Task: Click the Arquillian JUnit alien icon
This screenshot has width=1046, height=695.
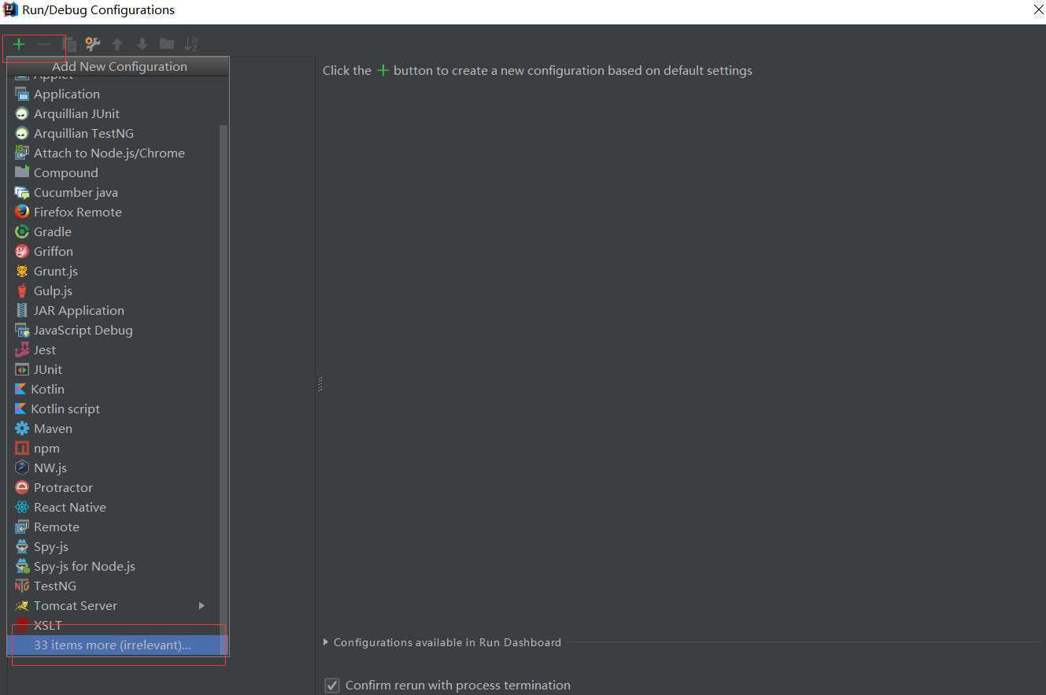Action: (x=22, y=113)
